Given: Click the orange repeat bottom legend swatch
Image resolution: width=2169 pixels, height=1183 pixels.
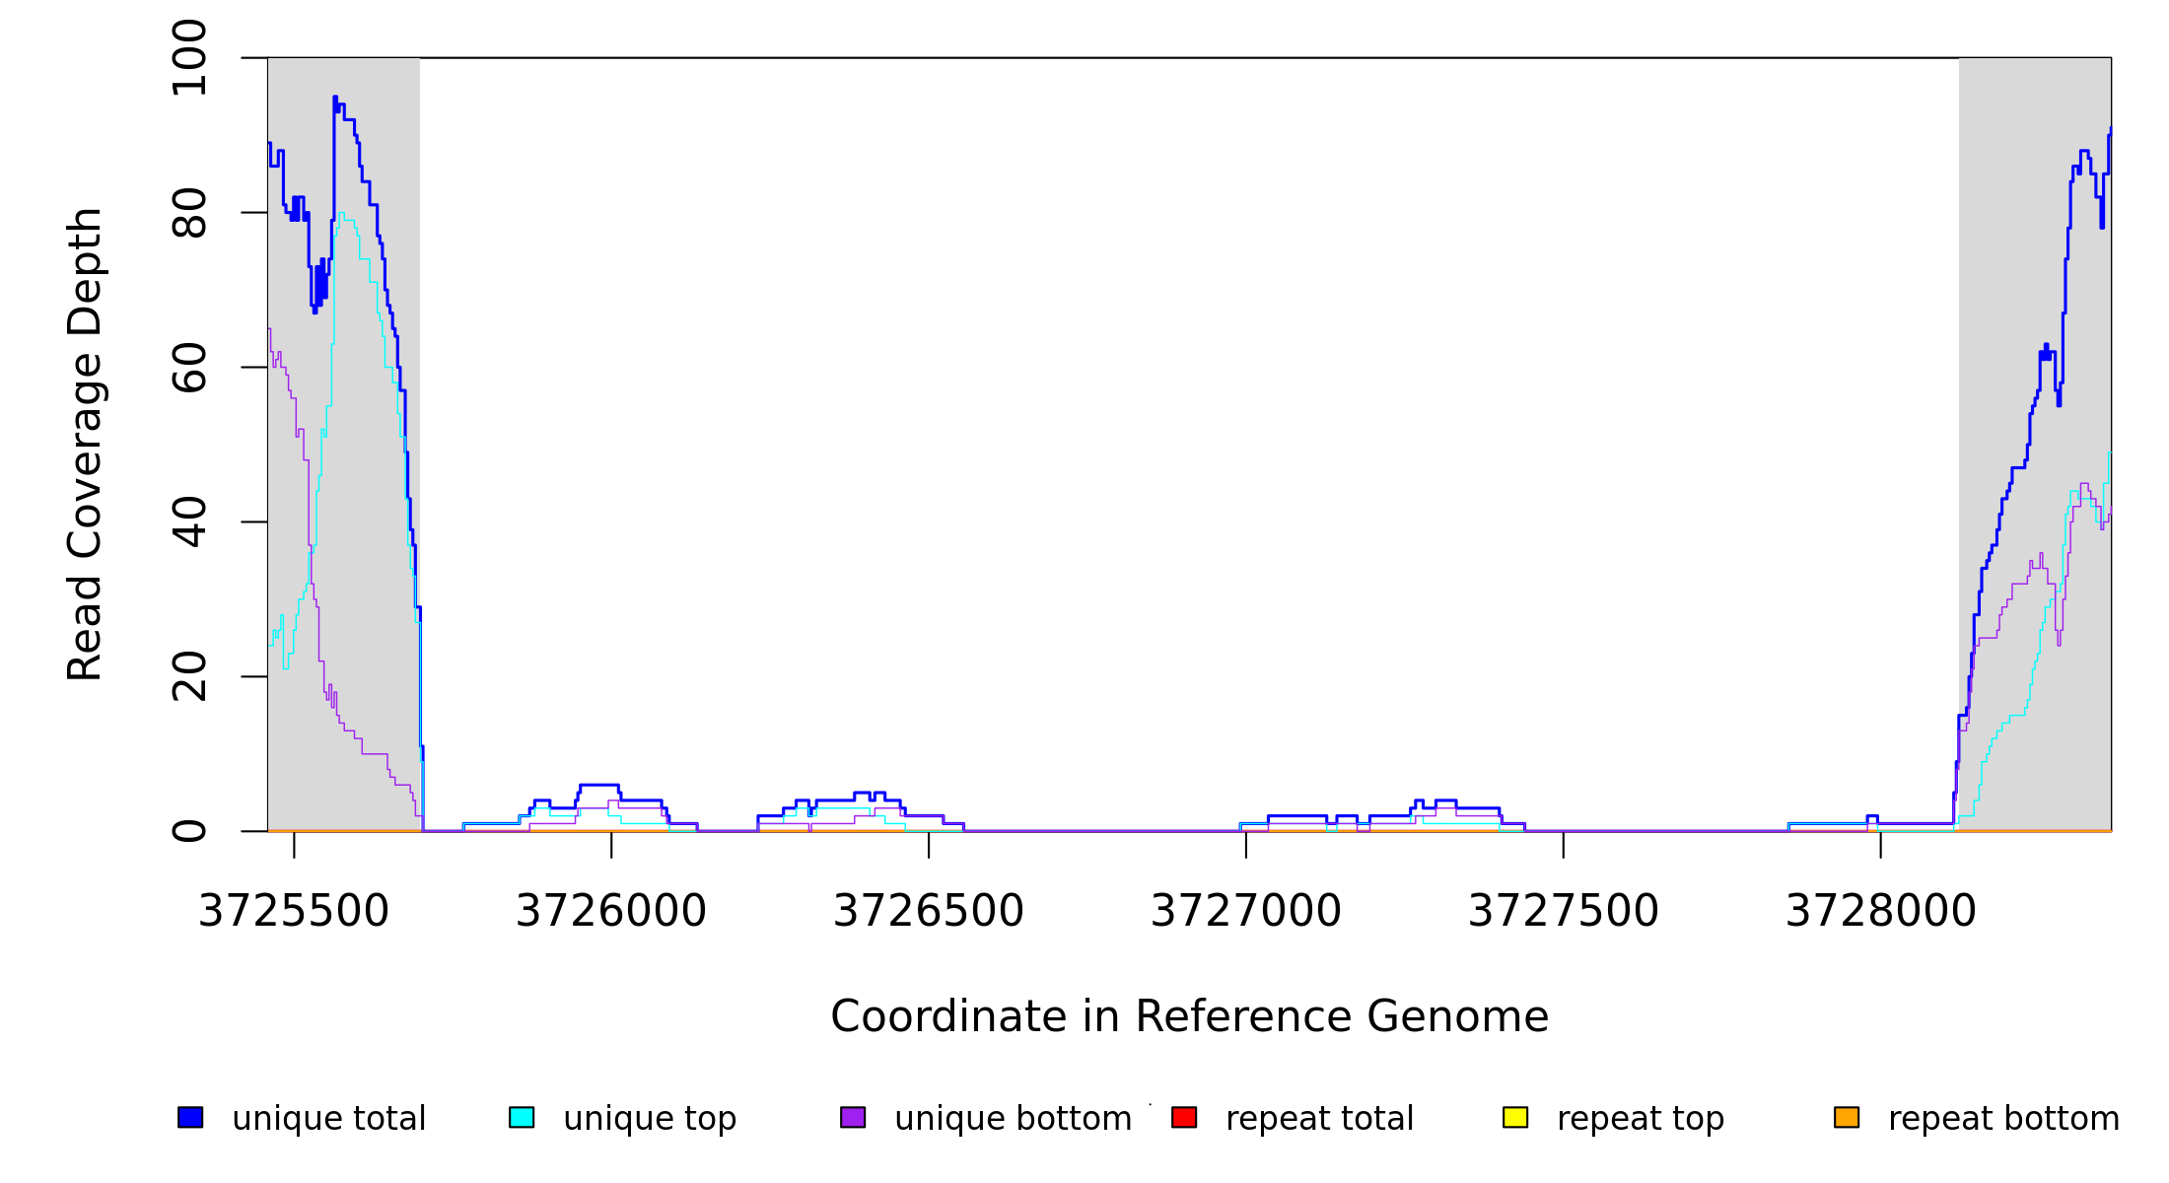Looking at the screenshot, I should click(1847, 1117).
